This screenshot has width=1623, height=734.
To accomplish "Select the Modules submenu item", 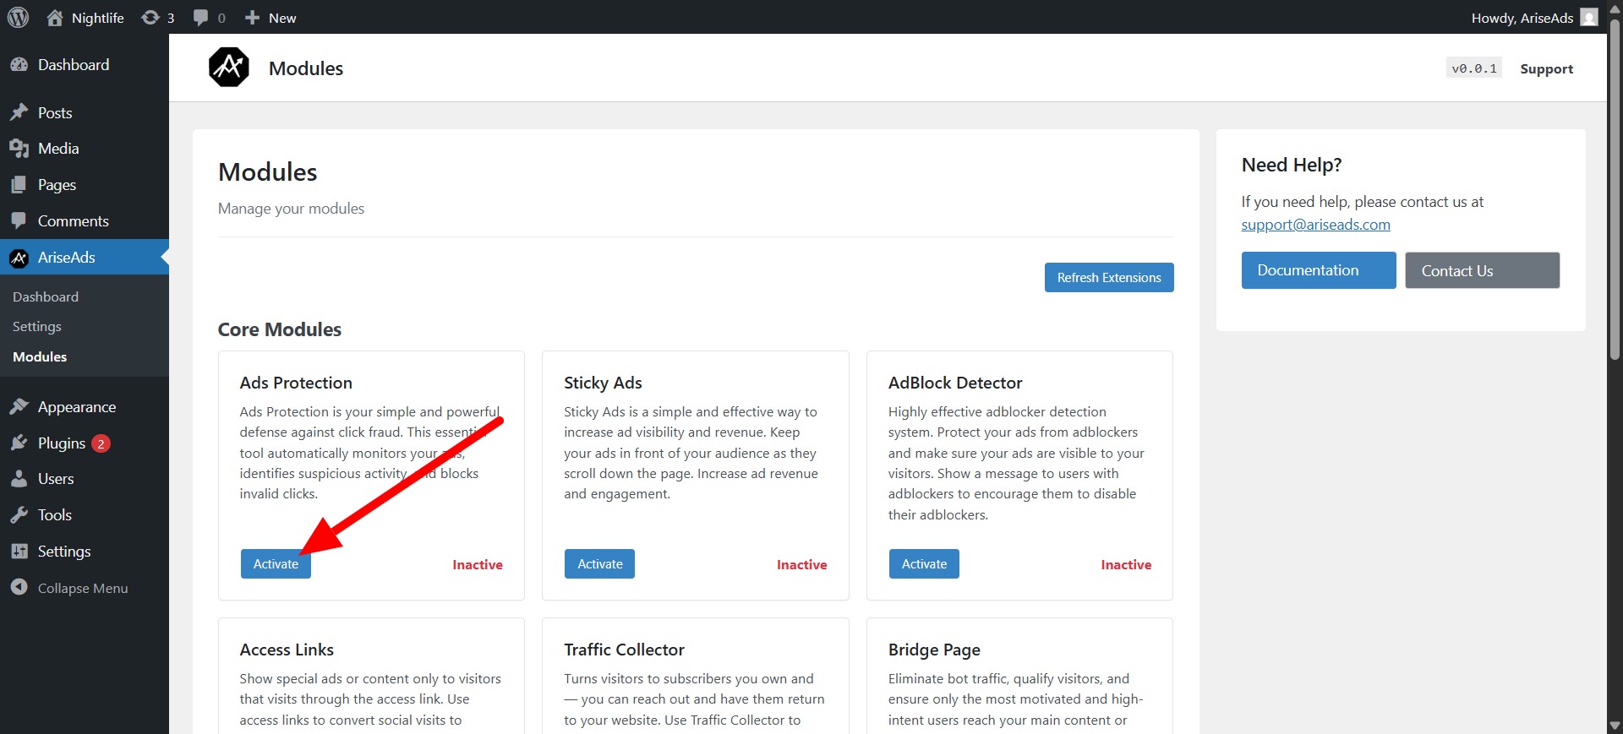I will click(40, 357).
